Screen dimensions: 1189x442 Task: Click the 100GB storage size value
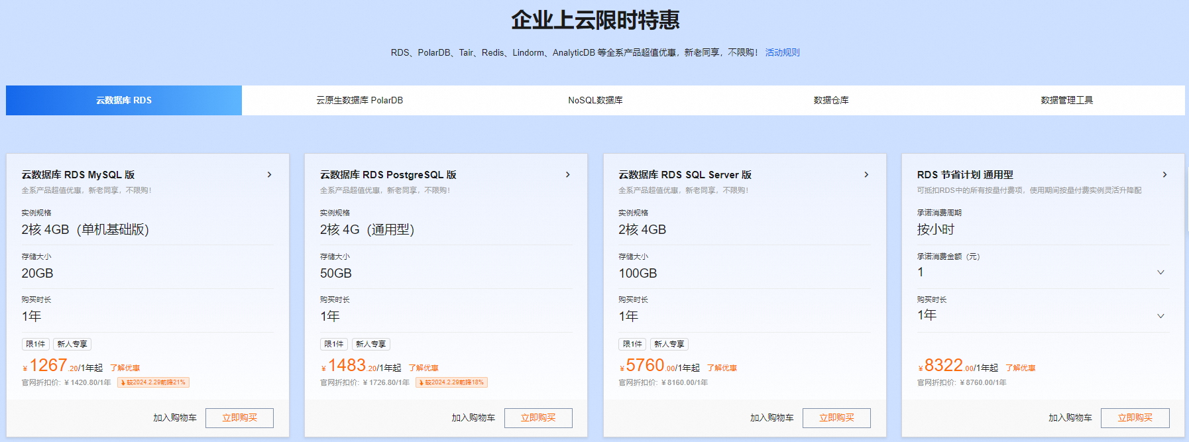click(638, 274)
